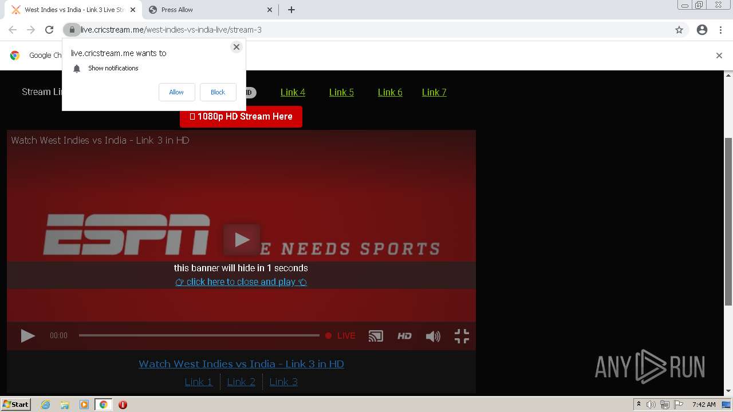Image resolution: width=733 pixels, height=412 pixels.
Task: Close the Google Chrome infobar
Action: (719, 56)
